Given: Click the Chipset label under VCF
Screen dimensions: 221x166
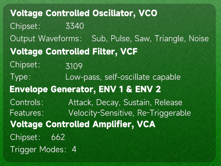Looking at the screenshot, I should point(25,64).
